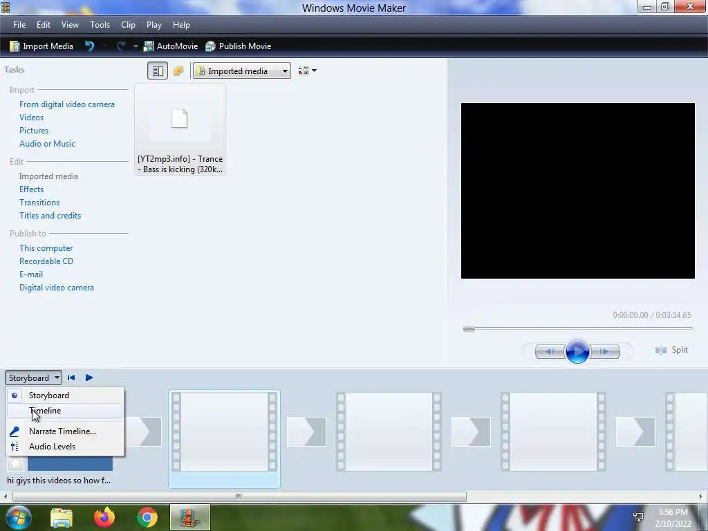Open File Explorer from the taskbar
Viewport: 708px width, 531px height.
coord(62,517)
